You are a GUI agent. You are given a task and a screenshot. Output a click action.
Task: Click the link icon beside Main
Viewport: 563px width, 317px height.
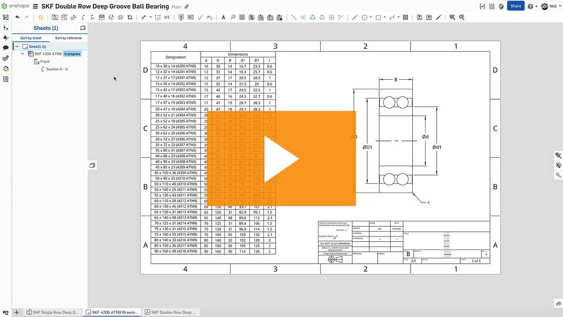pos(186,6)
